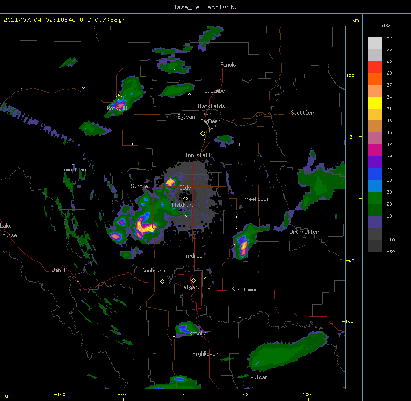Click the Okotoks label

(196, 333)
